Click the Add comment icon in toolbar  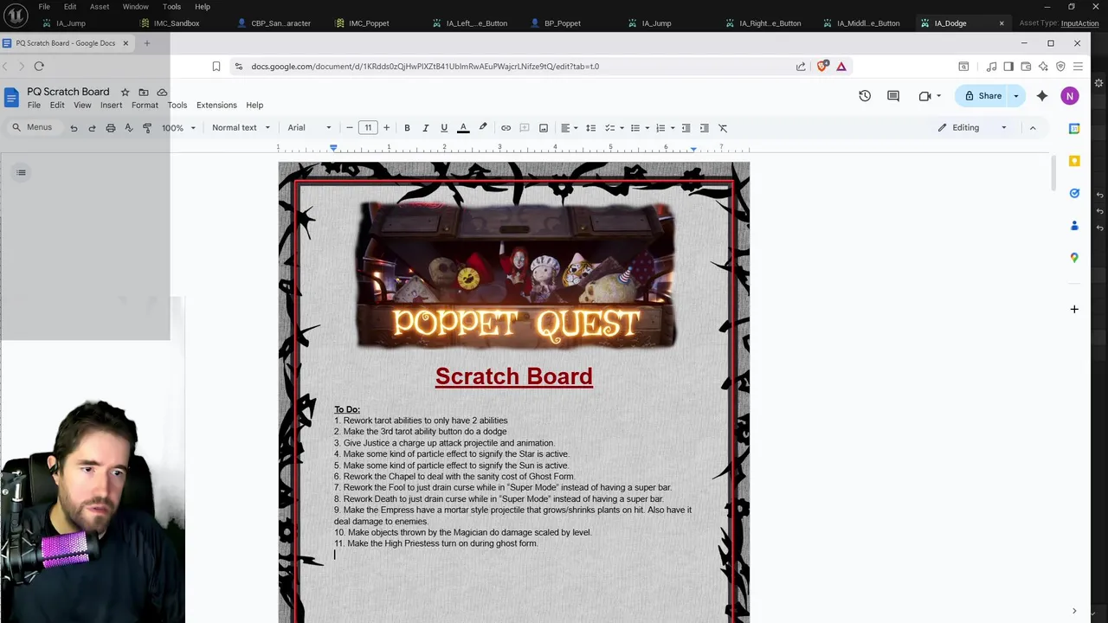pyautogui.click(x=525, y=128)
